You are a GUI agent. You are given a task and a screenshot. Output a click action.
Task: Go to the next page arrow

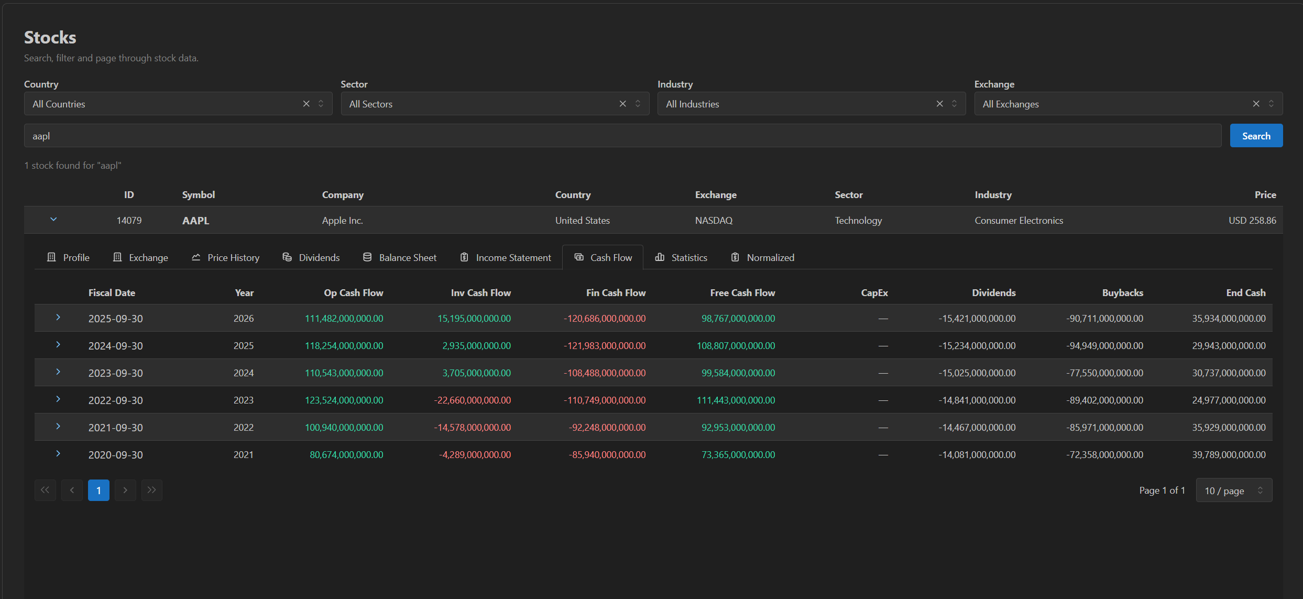point(125,490)
